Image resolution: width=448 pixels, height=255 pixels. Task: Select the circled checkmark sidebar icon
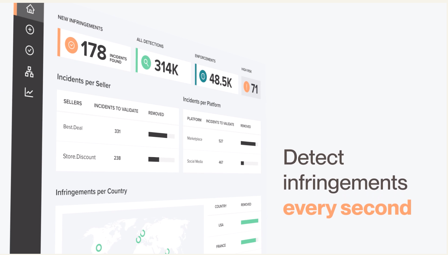(x=30, y=50)
